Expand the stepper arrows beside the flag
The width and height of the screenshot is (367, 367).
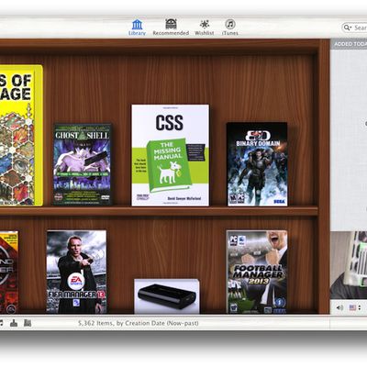(x=360, y=307)
